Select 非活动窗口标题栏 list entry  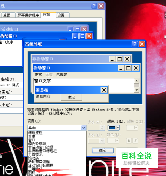57,151
